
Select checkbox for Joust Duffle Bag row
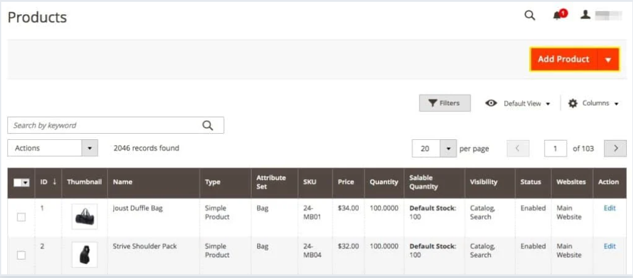coord(21,217)
